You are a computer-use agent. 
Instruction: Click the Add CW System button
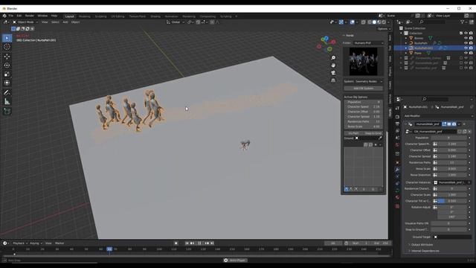(364, 89)
